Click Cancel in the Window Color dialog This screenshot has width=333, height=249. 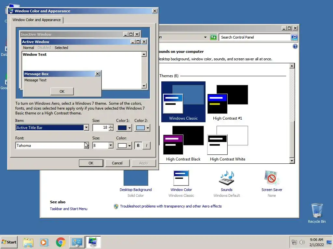coord(117,163)
